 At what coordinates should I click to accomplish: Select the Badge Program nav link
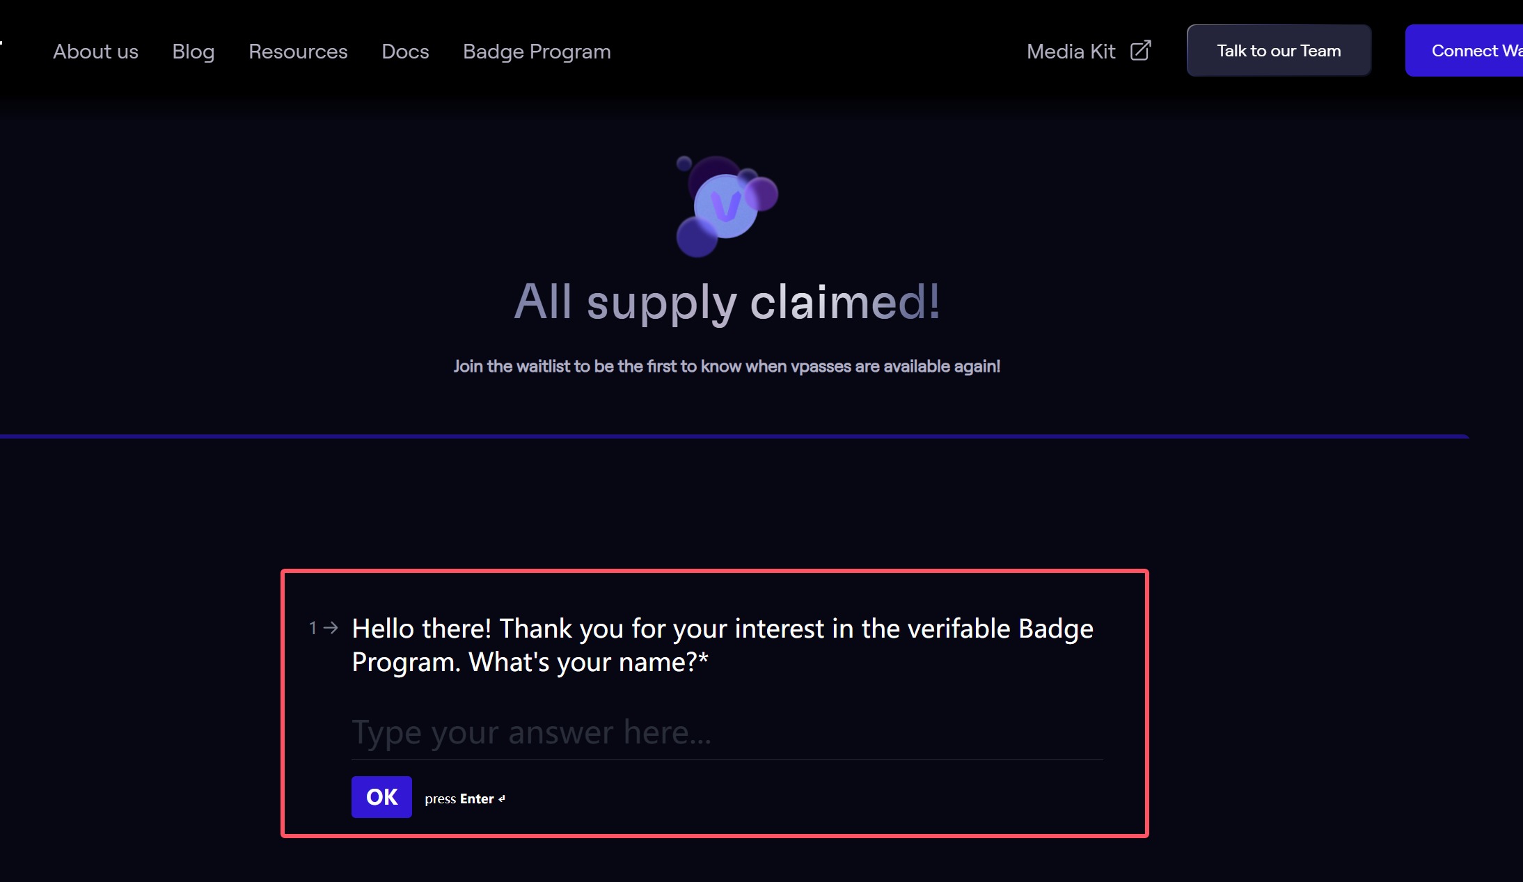[x=537, y=52]
